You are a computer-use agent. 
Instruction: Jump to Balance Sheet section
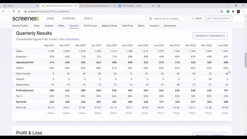110,26
